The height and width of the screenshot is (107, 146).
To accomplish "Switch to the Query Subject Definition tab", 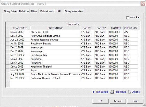I will click(x=16, y=11).
